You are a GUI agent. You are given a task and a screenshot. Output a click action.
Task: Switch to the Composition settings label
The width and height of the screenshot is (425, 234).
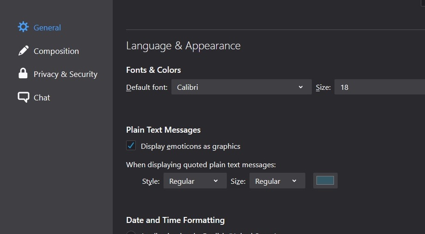(x=56, y=51)
